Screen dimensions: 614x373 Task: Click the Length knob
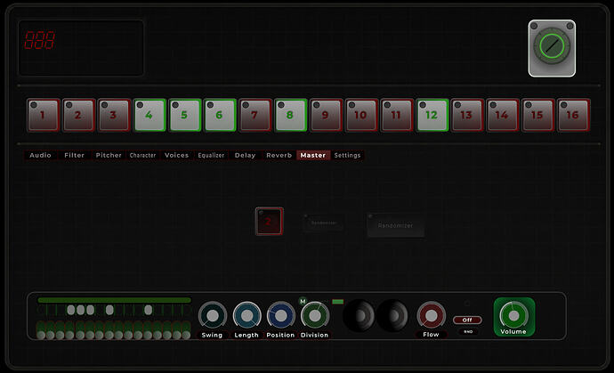click(246, 315)
